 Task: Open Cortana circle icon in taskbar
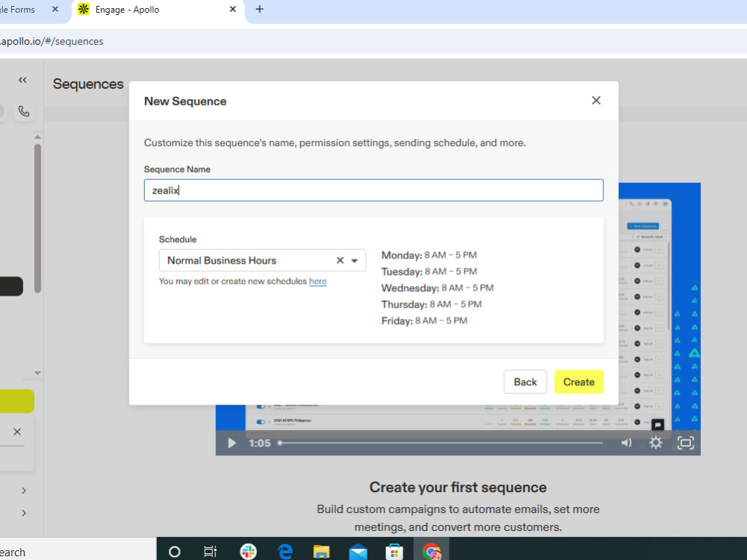(x=174, y=552)
